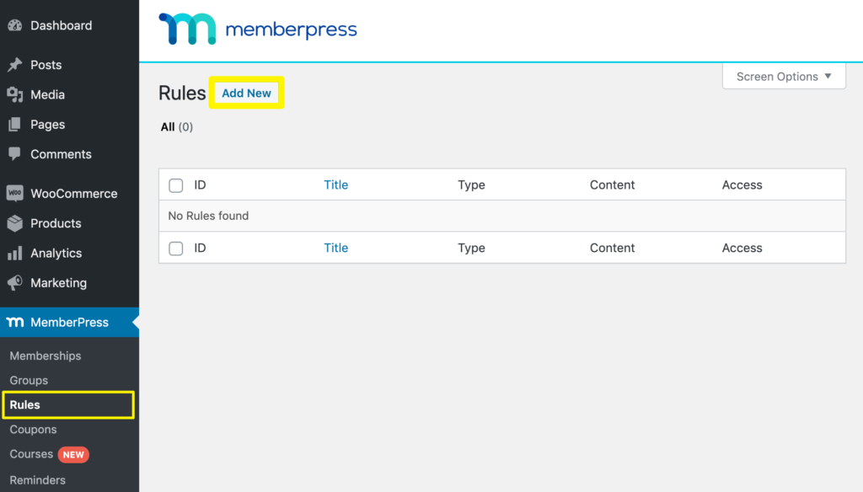Click the Posts pushpin icon

pyautogui.click(x=15, y=64)
